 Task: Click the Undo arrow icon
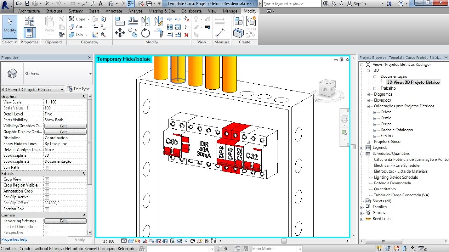coord(46,4)
